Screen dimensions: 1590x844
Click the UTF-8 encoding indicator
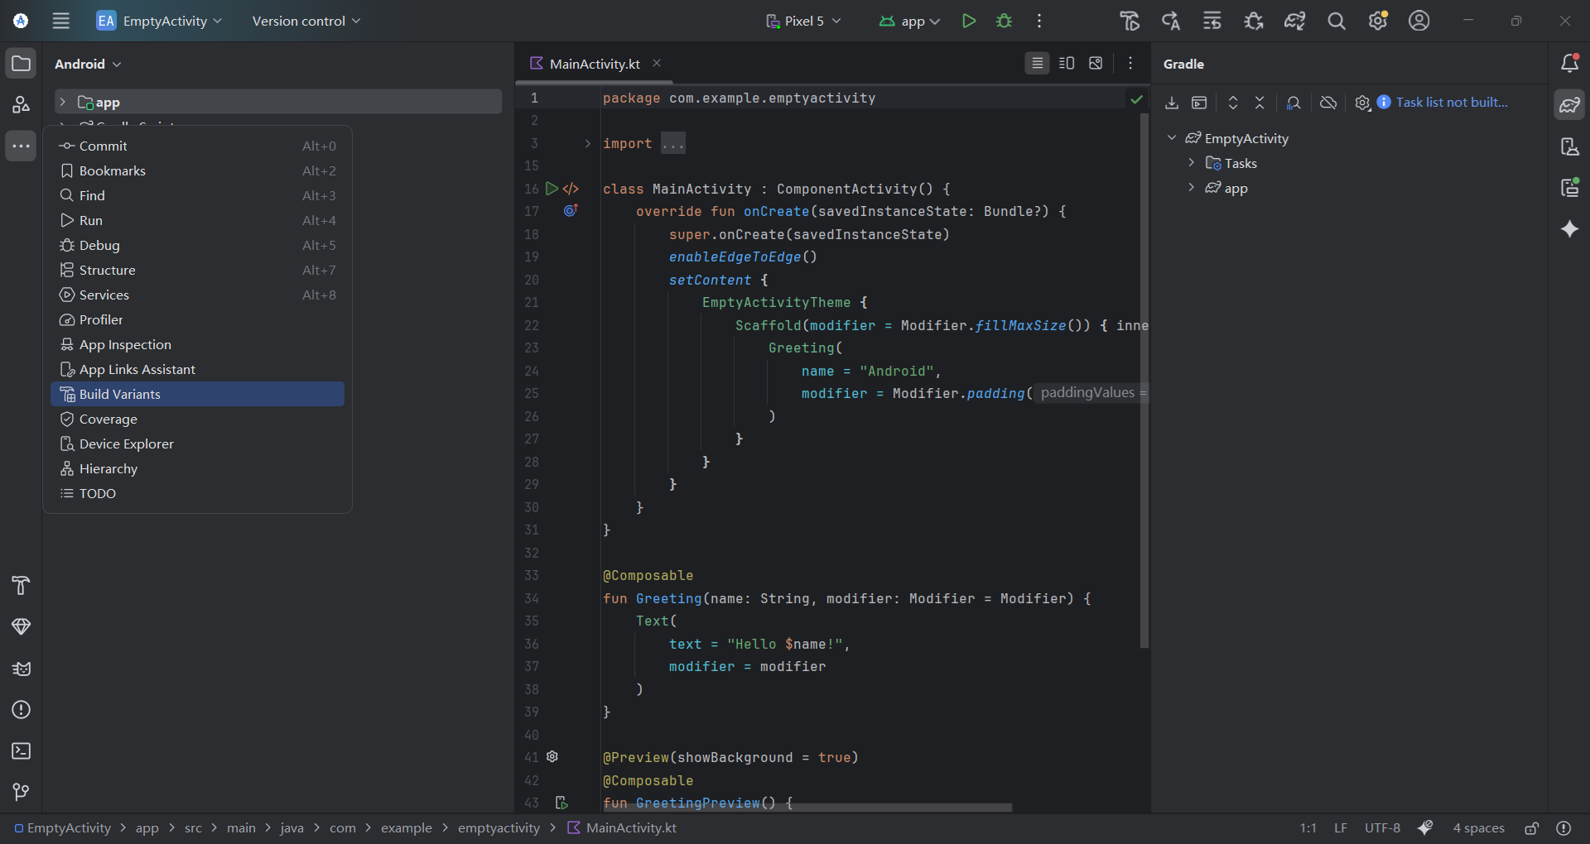tap(1383, 827)
